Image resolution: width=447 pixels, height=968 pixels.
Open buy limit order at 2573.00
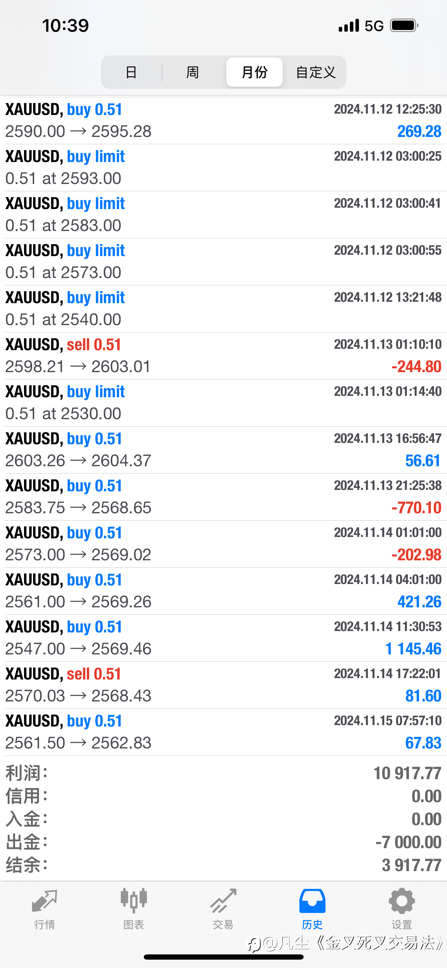click(223, 262)
